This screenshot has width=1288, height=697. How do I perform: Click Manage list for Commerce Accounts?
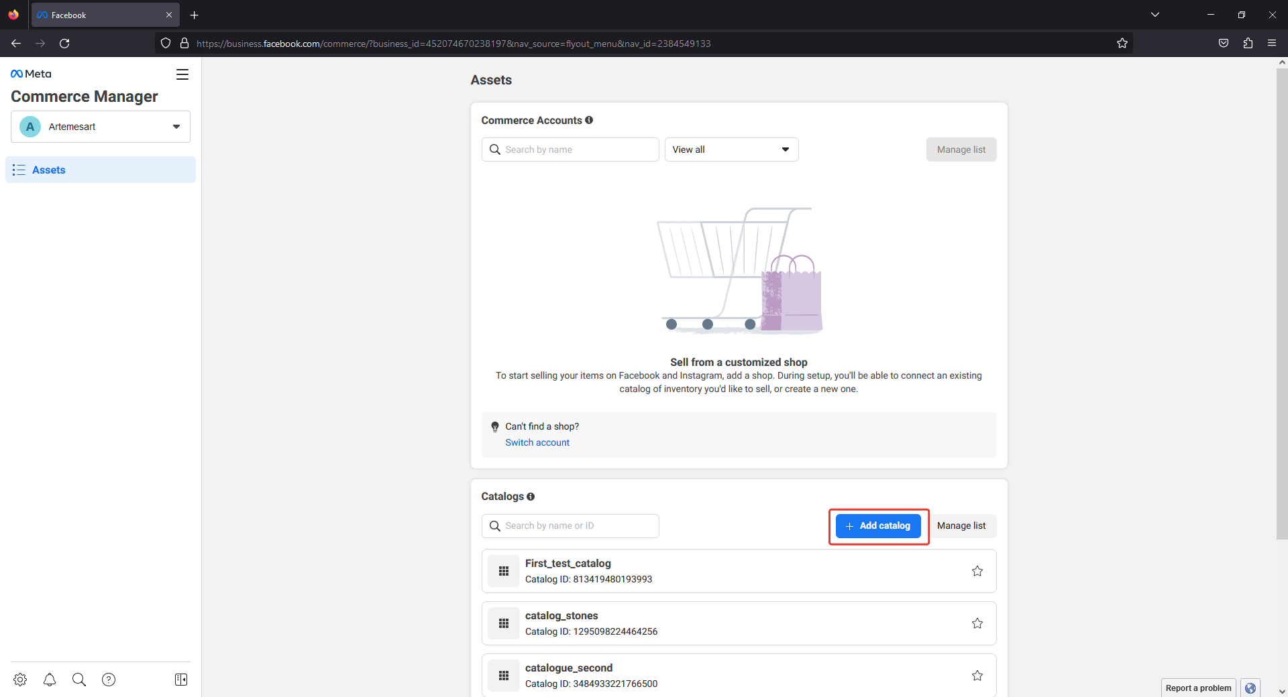click(961, 149)
